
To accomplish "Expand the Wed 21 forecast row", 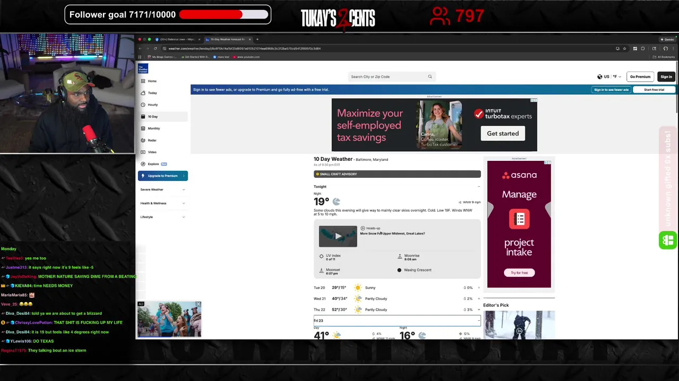I will [397, 298].
